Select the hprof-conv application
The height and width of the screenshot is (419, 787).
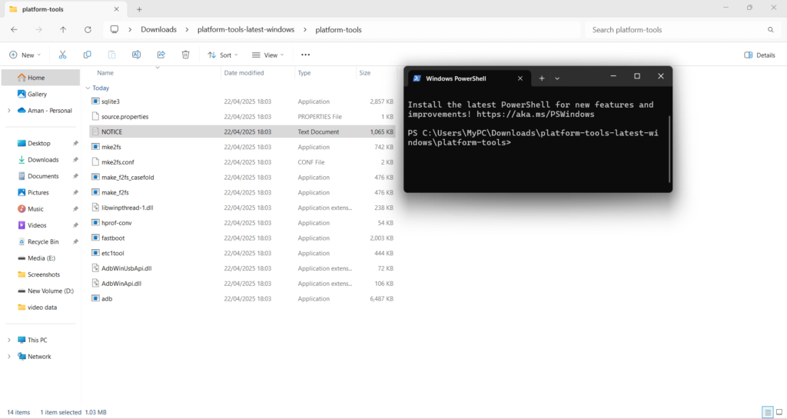point(242,223)
